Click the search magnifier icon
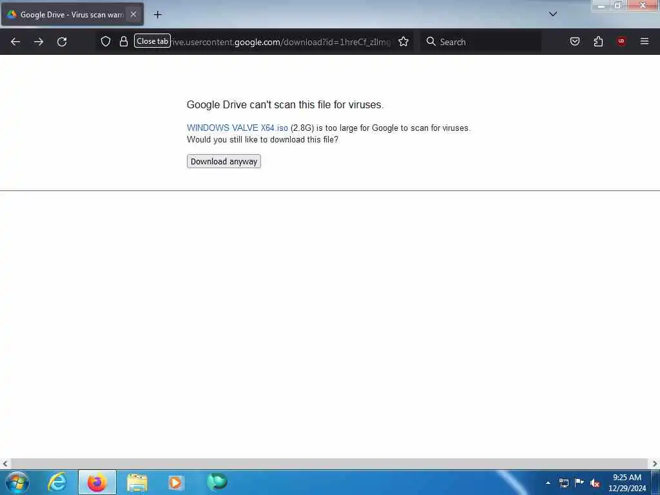The image size is (660, 495). [x=431, y=41]
